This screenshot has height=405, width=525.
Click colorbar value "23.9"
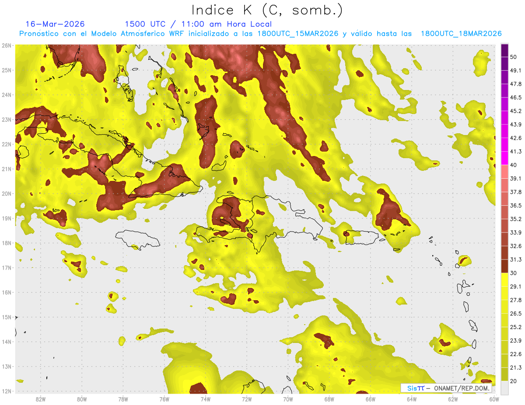point(515,341)
